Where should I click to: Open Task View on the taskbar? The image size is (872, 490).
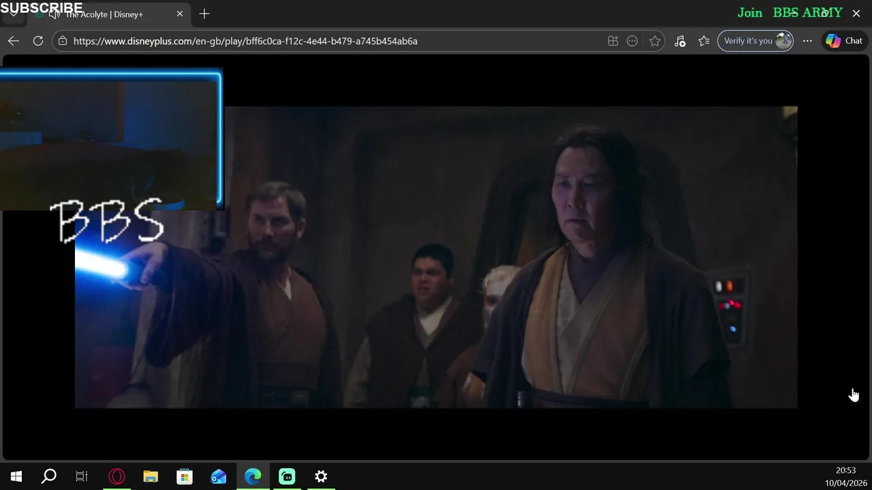(82, 476)
